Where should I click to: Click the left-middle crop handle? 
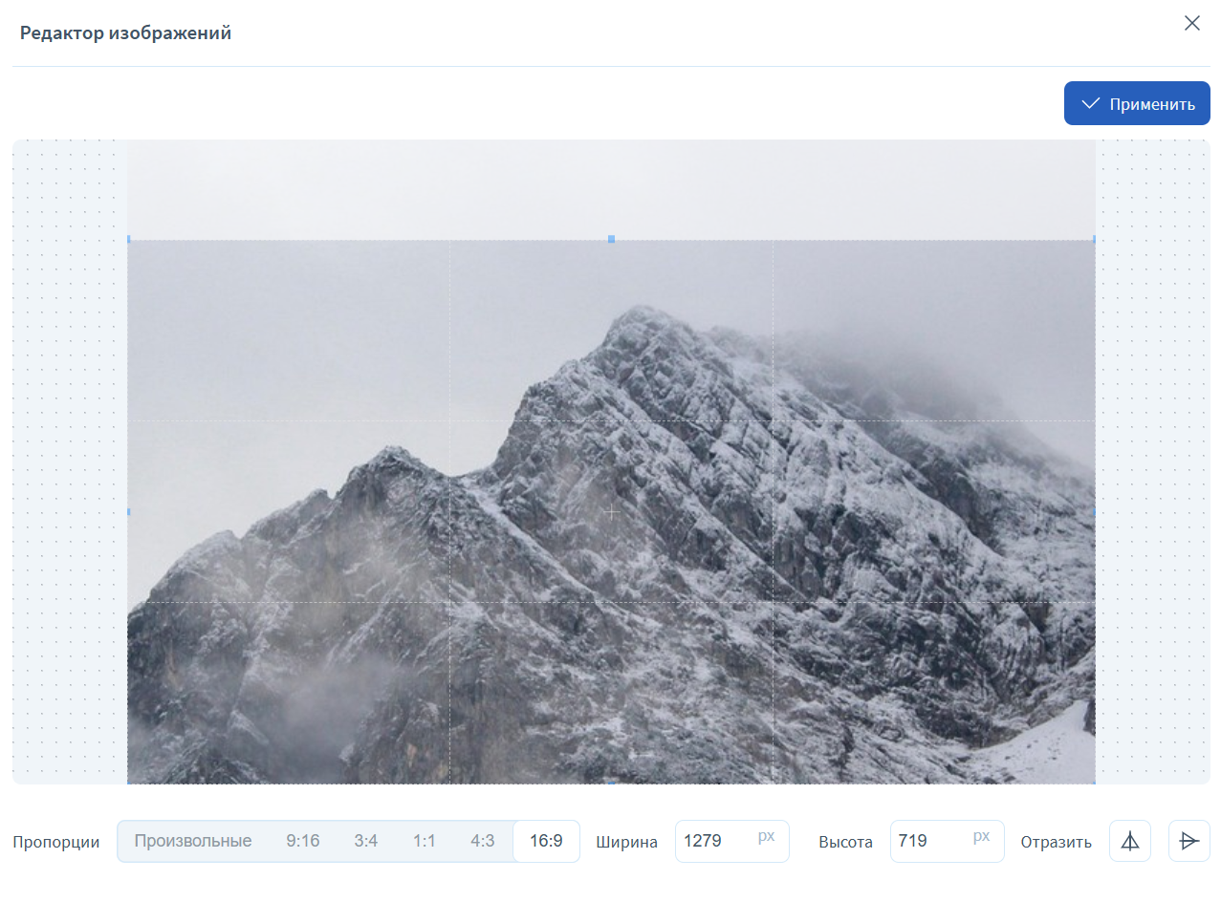coord(129,512)
